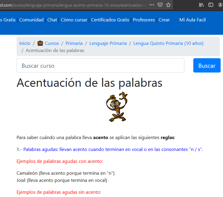Click the briefcase icon beside Cursos
The width and height of the screenshot is (223, 197).
pyautogui.click(x=40, y=43)
